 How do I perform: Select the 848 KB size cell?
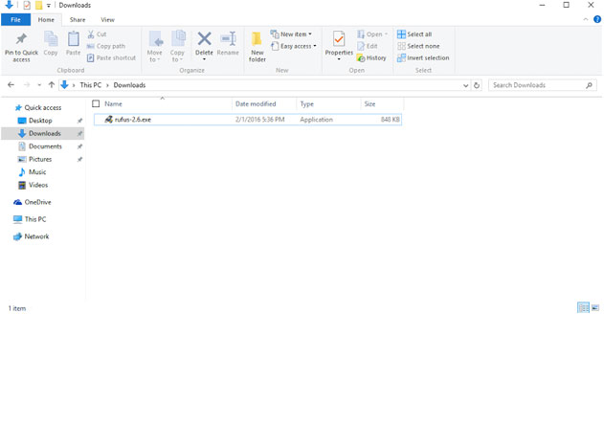(x=390, y=120)
